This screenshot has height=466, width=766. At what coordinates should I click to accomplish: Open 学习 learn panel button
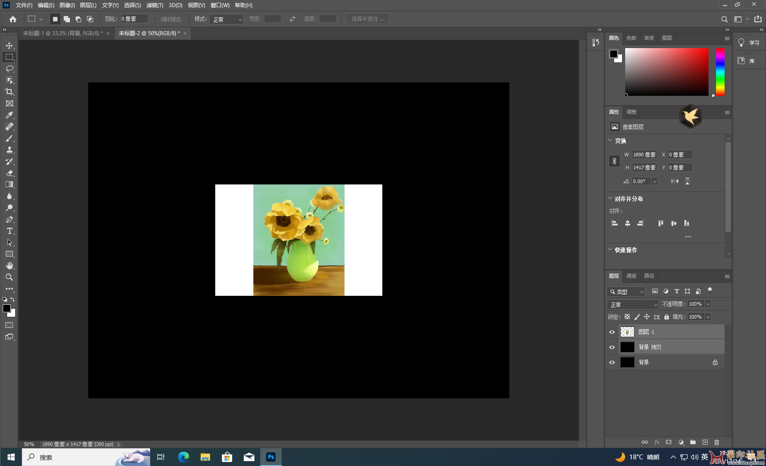[x=749, y=43]
